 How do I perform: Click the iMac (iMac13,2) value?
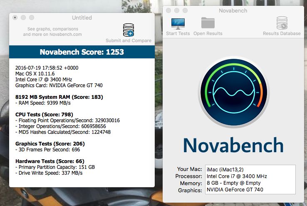[x=225, y=169]
